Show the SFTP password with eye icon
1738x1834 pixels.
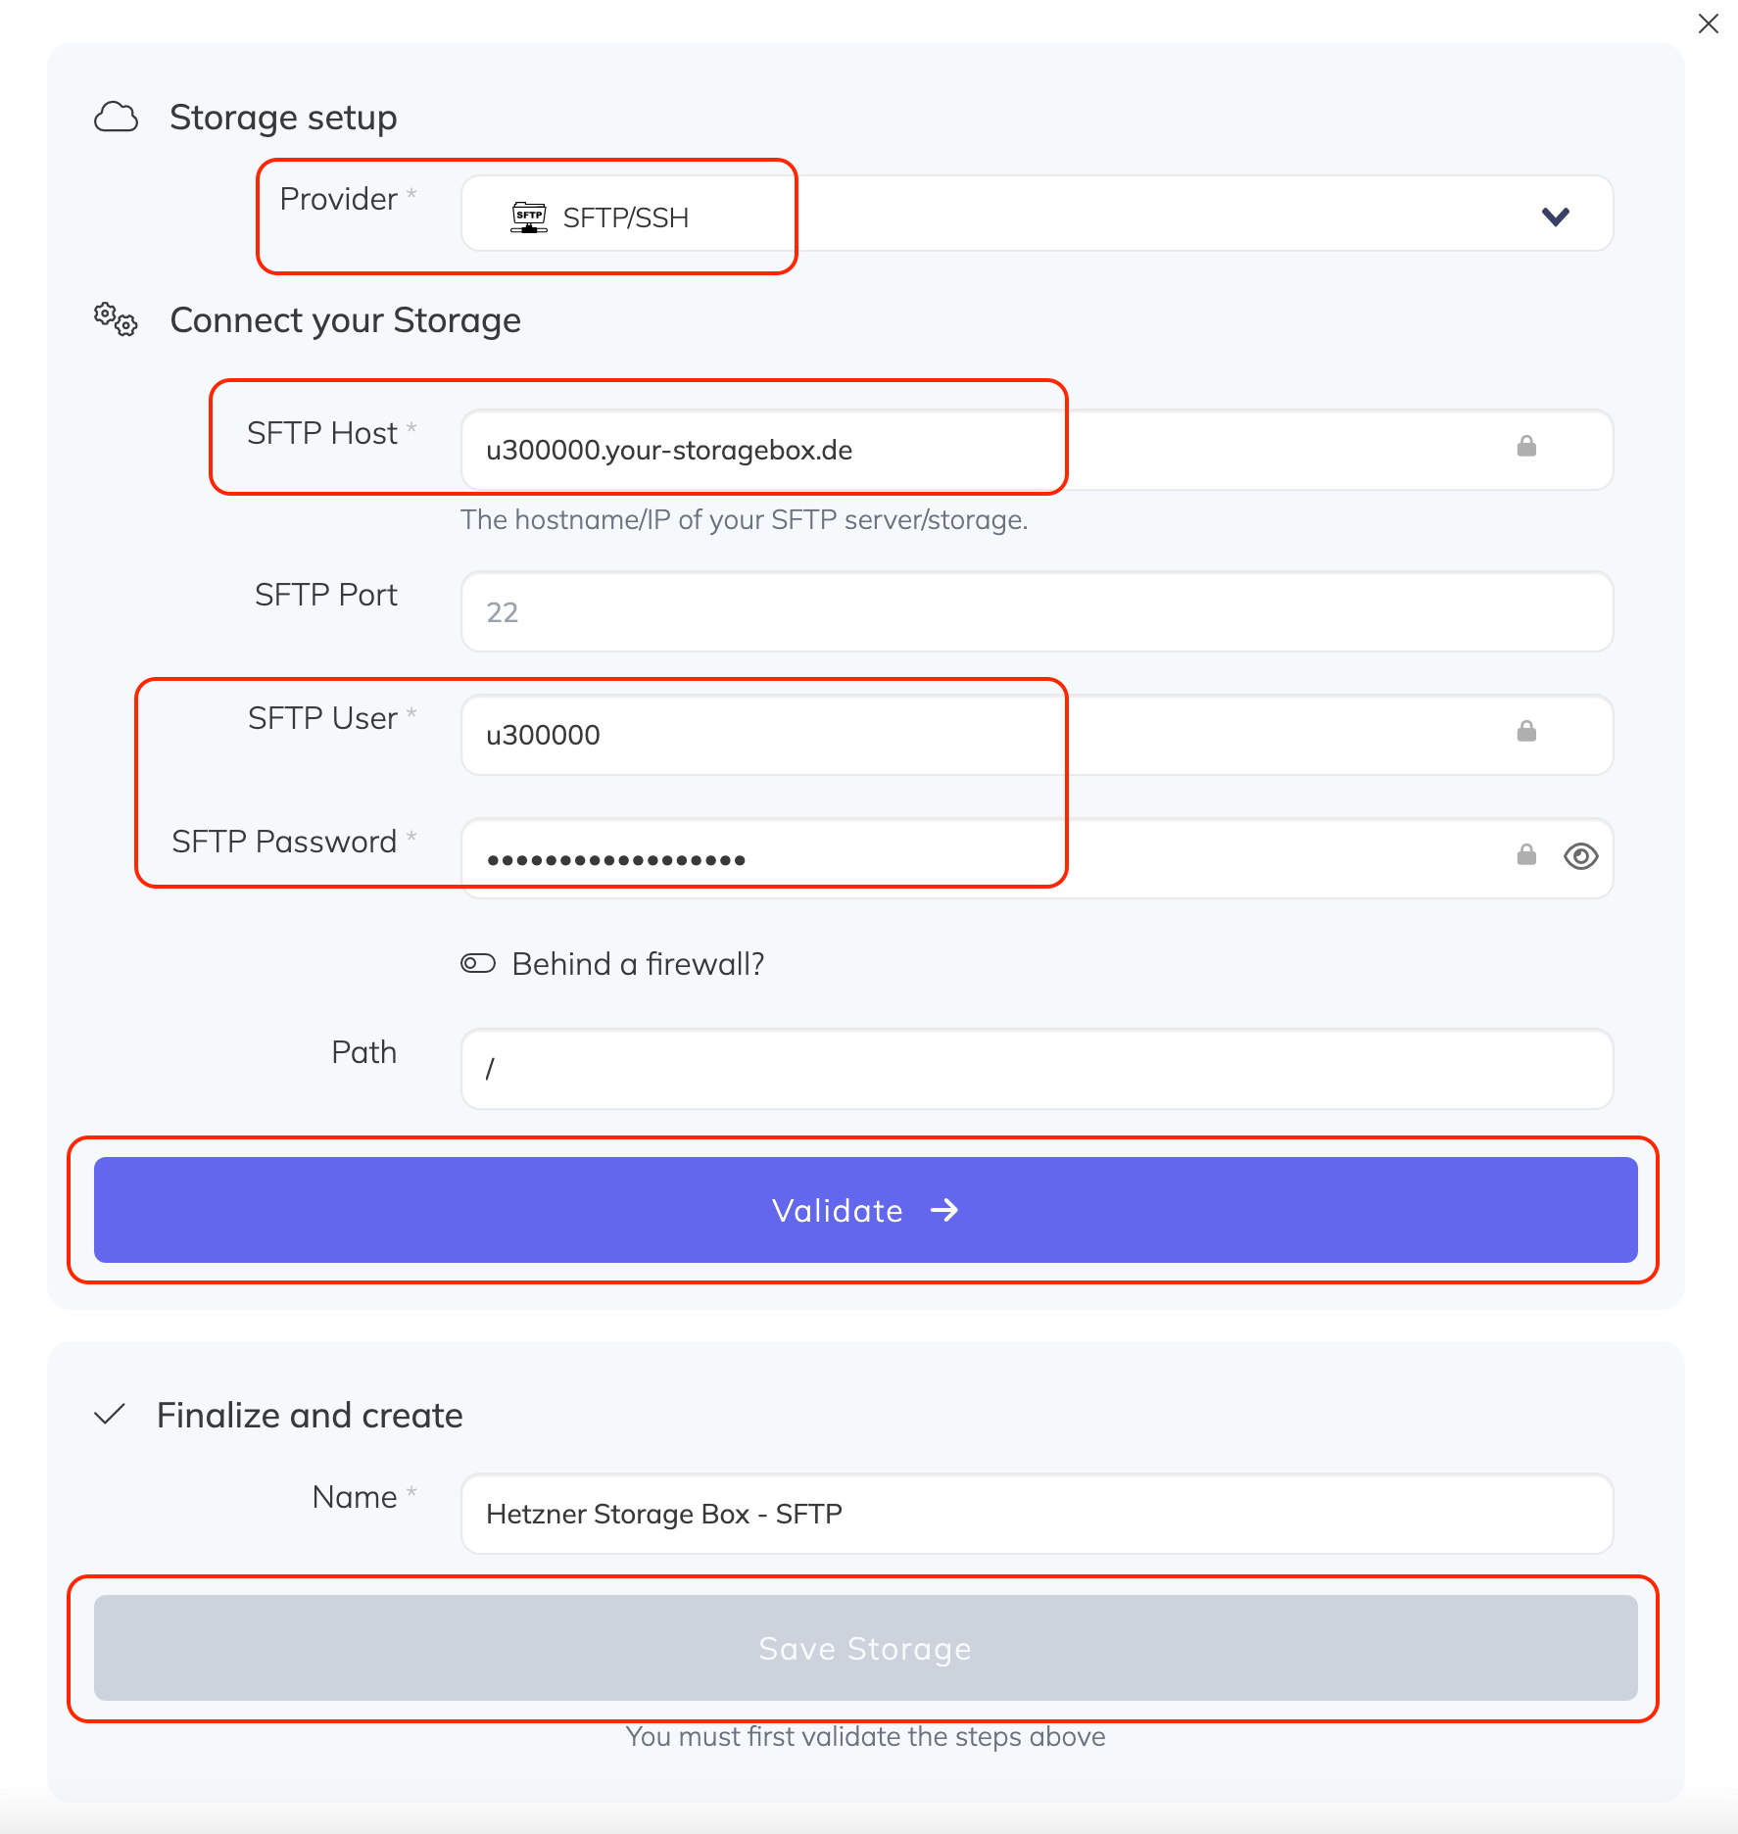click(1580, 856)
